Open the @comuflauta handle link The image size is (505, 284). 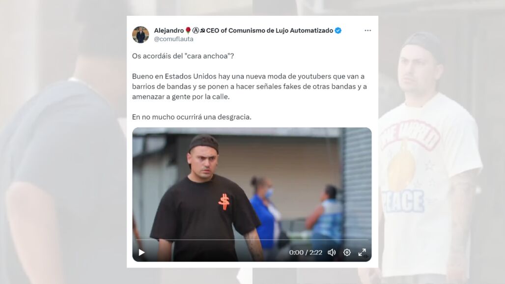click(x=173, y=39)
